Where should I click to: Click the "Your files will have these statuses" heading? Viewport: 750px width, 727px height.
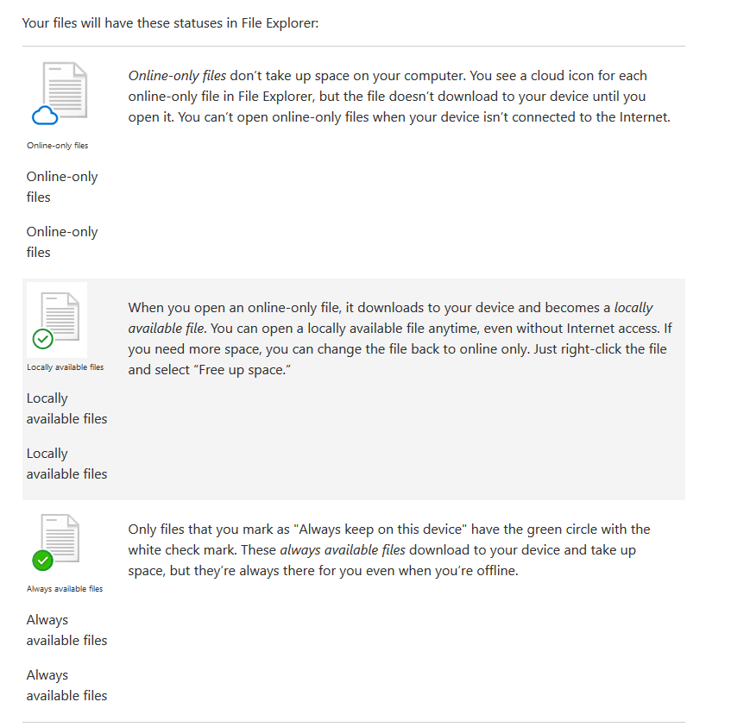coord(170,22)
